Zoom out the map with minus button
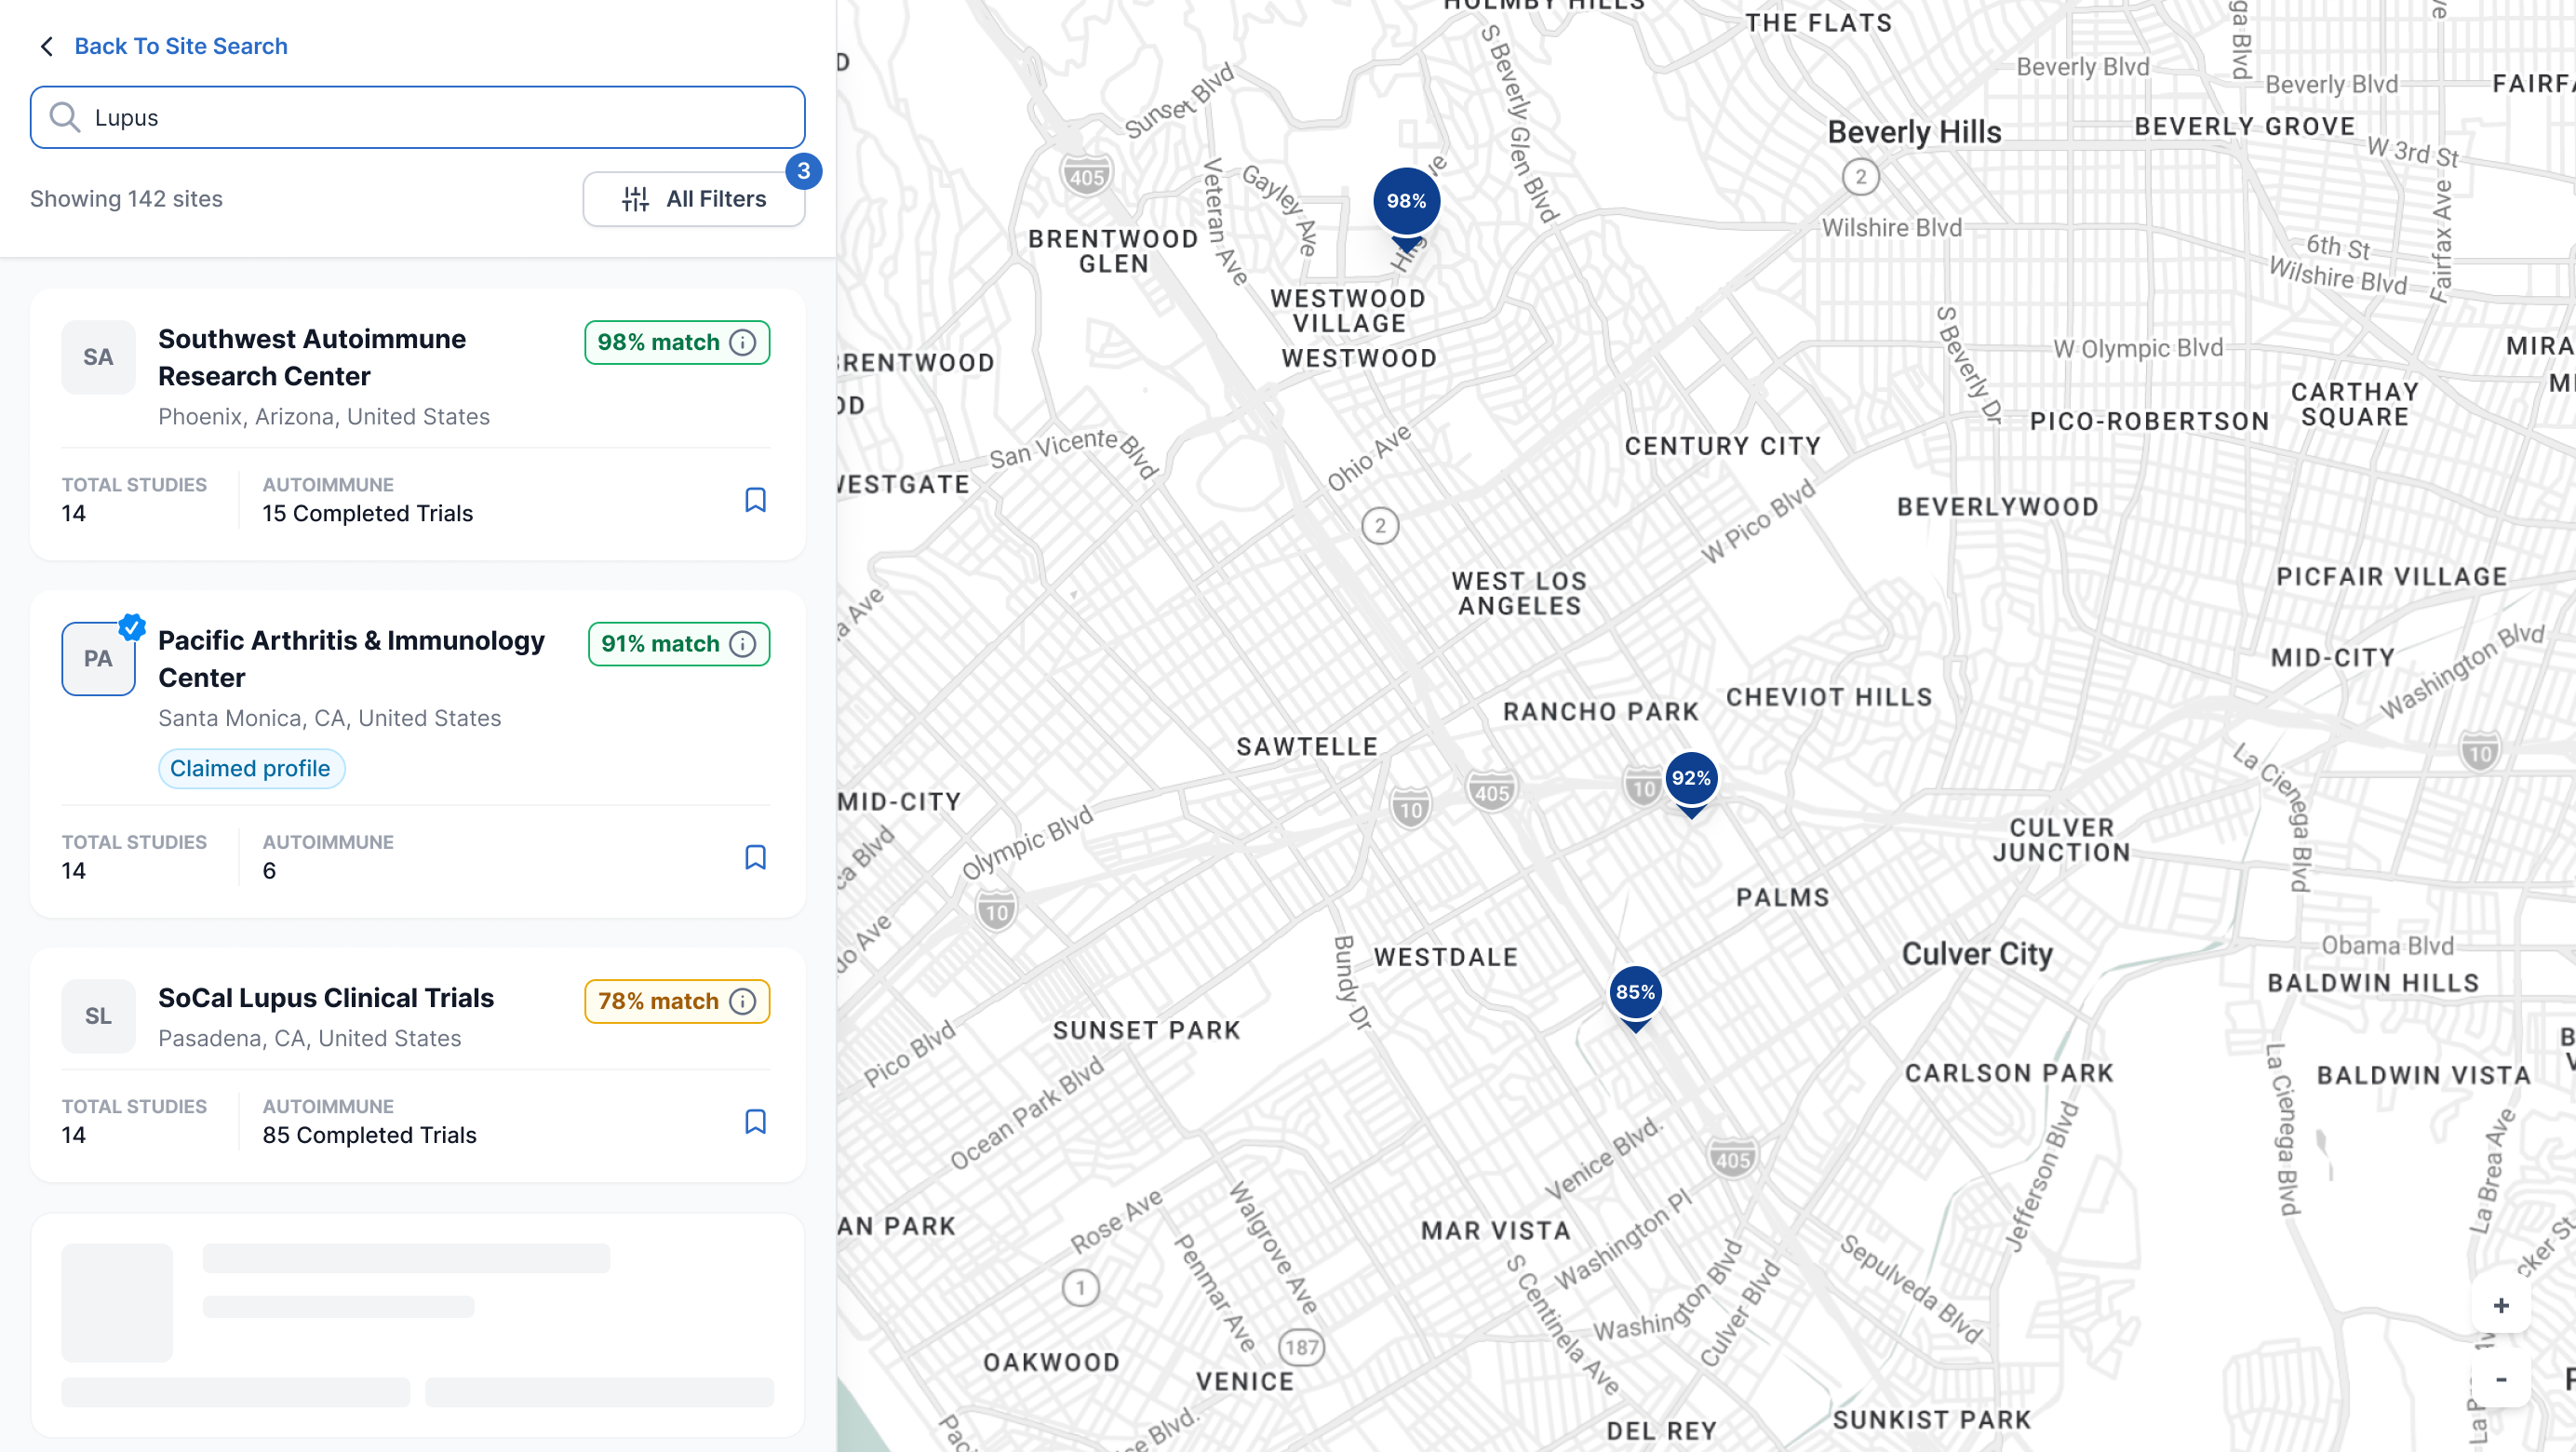Image resolution: width=2576 pixels, height=1452 pixels. pyautogui.click(x=2500, y=1380)
